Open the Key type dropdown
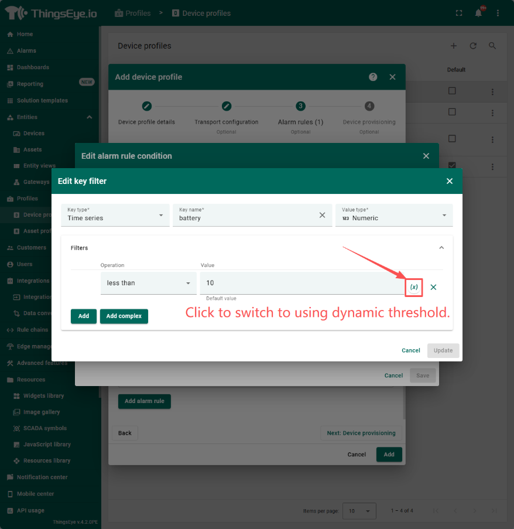Screen dimensions: 514x529 click(x=115, y=215)
